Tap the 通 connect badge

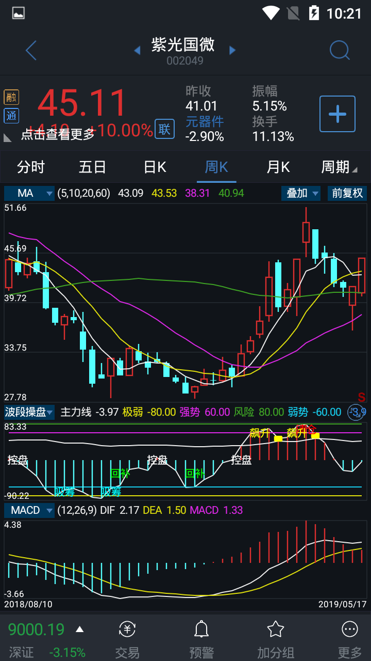tap(11, 116)
